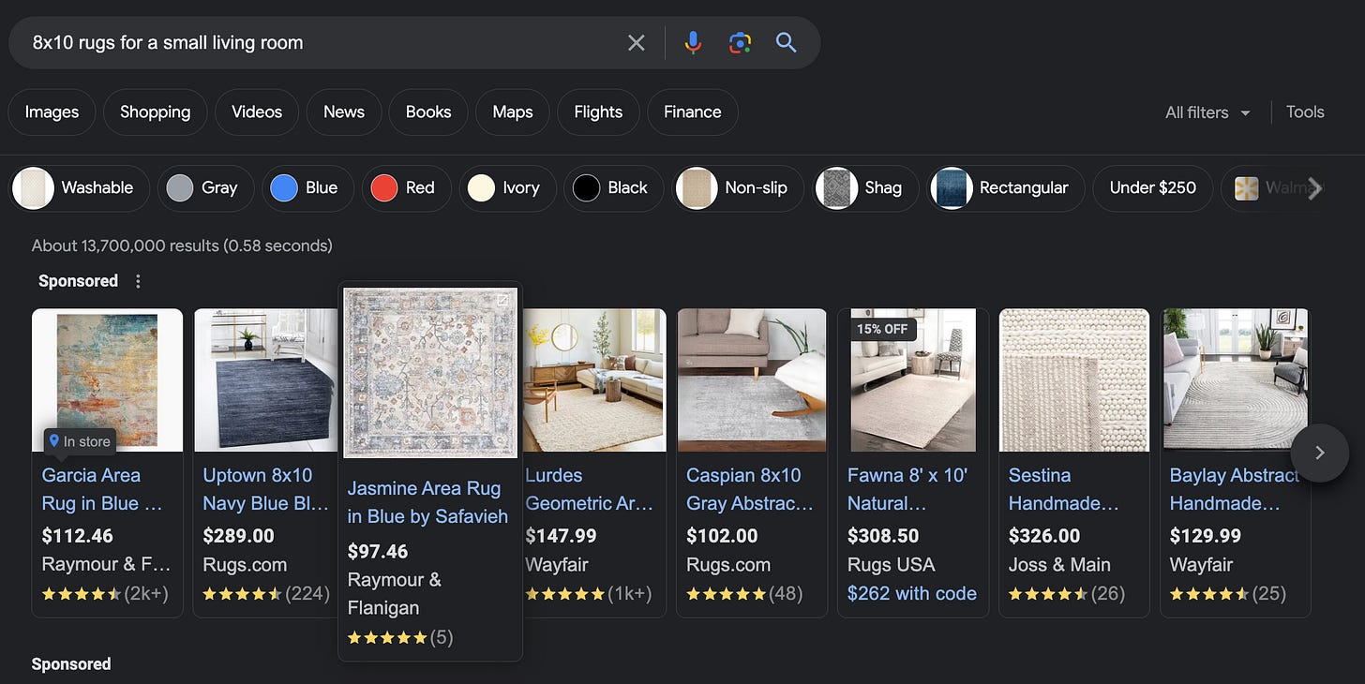1365x684 pixels.
Task: Expand the All filters dropdown
Action: [x=1207, y=112]
